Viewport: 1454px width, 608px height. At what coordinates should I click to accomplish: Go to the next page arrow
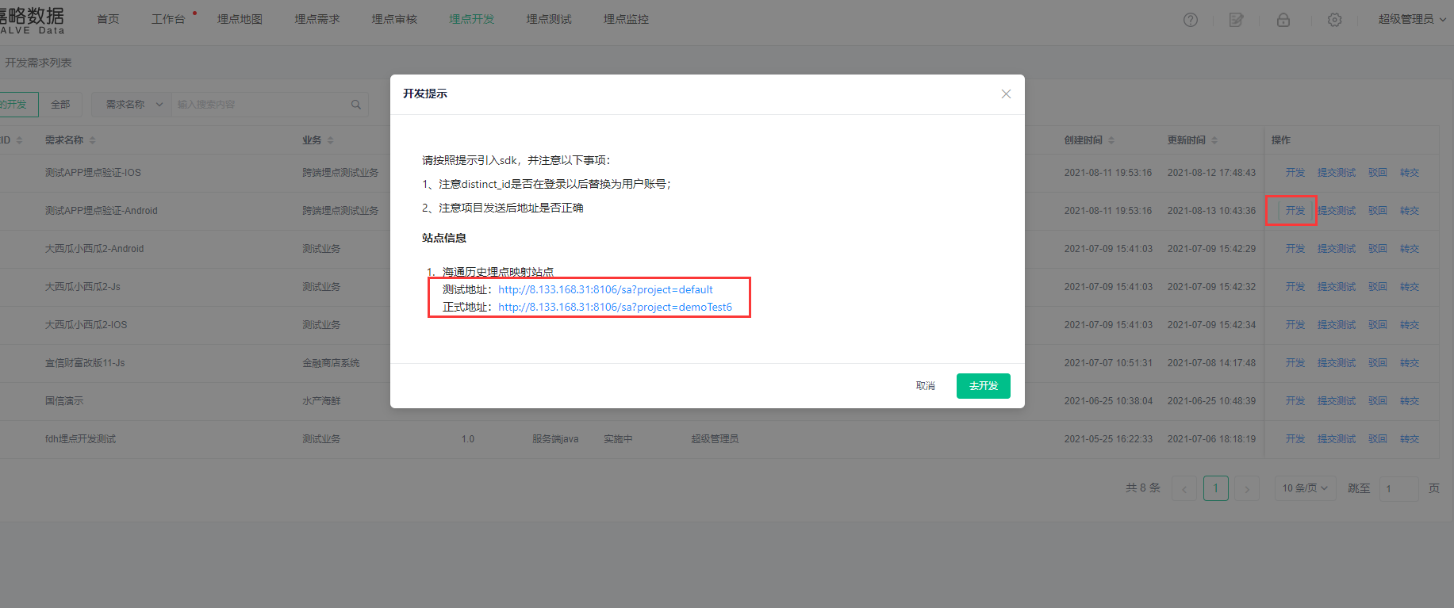point(1247,488)
